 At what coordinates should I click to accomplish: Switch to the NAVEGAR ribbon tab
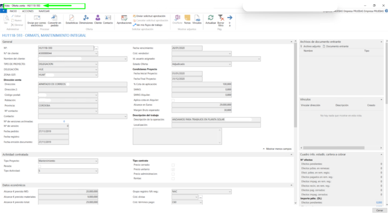pyautogui.click(x=44, y=11)
